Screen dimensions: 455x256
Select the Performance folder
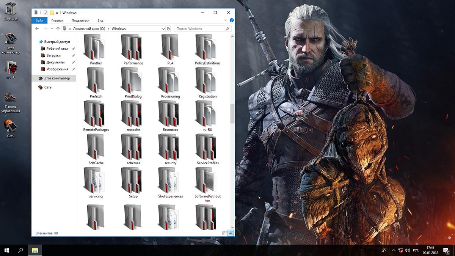(133, 49)
